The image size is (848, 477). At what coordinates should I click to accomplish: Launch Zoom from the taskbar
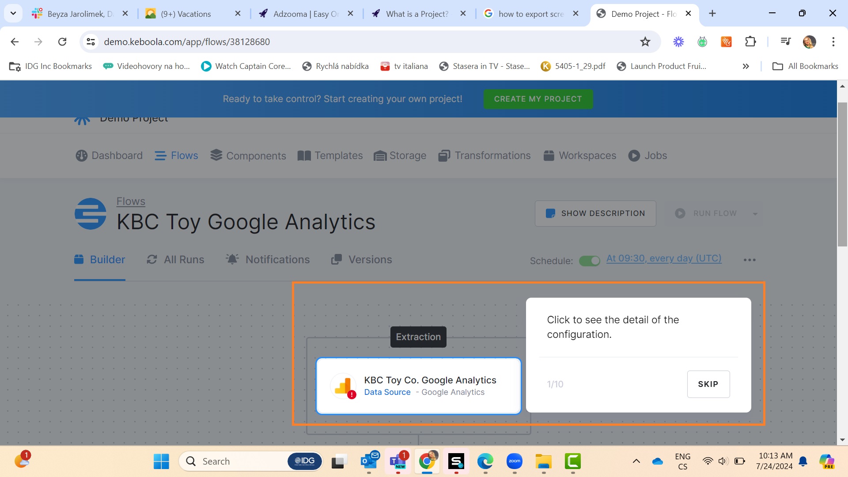pyautogui.click(x=515, y=461)
